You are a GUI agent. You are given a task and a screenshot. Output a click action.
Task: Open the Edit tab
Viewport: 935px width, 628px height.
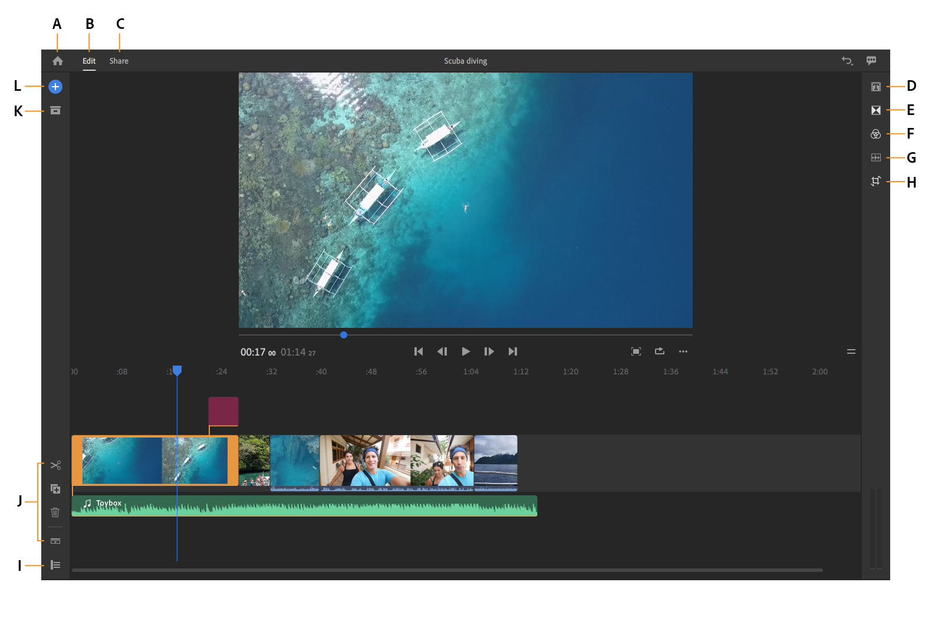pos(89,61)
